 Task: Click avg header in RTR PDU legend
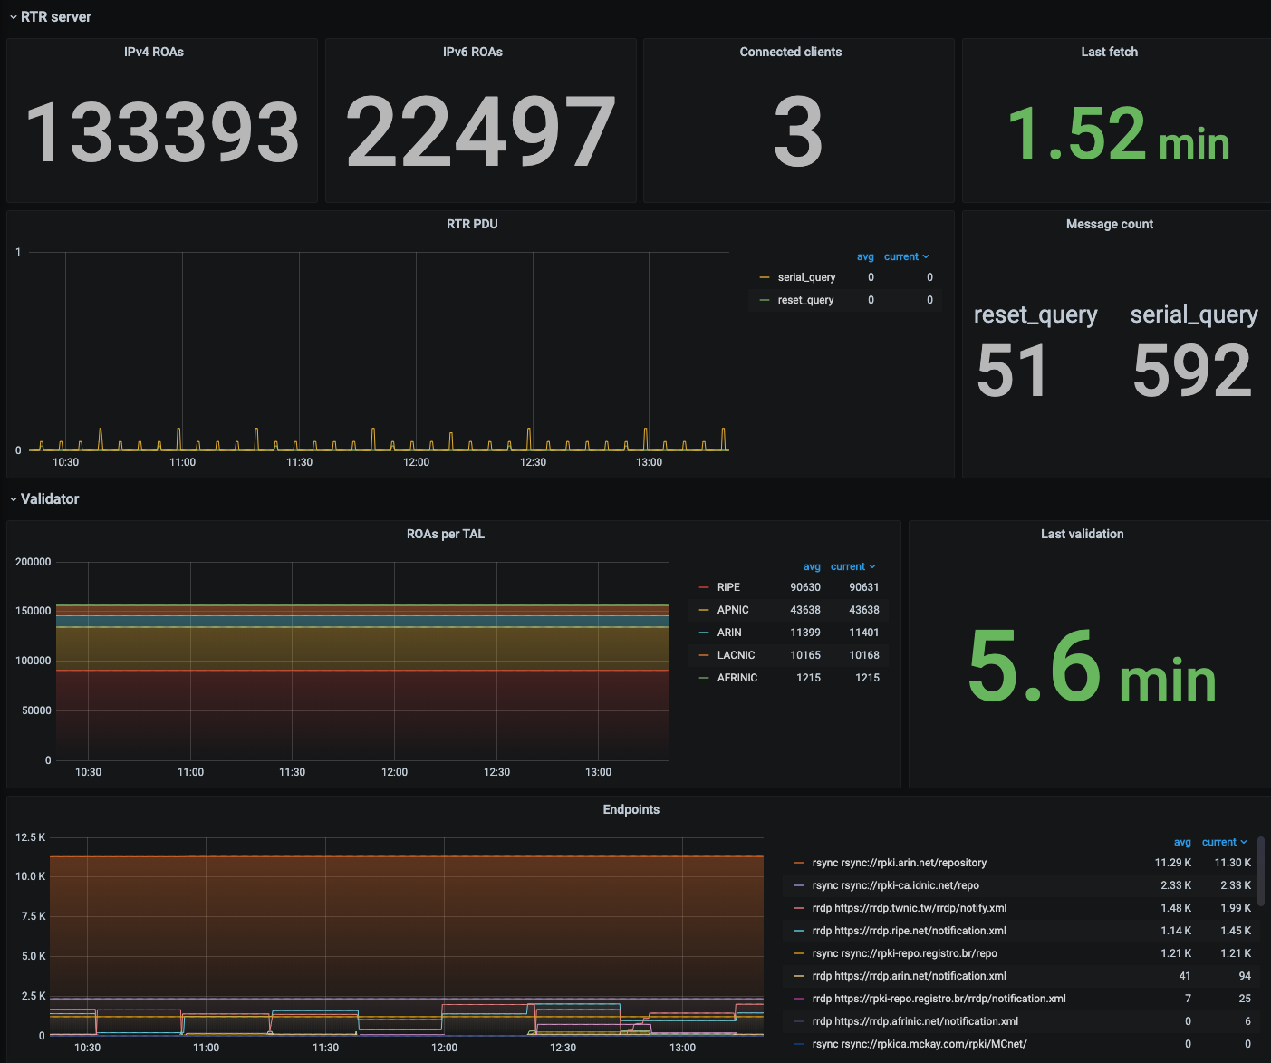pyautogui.click(x=865, y=257)
